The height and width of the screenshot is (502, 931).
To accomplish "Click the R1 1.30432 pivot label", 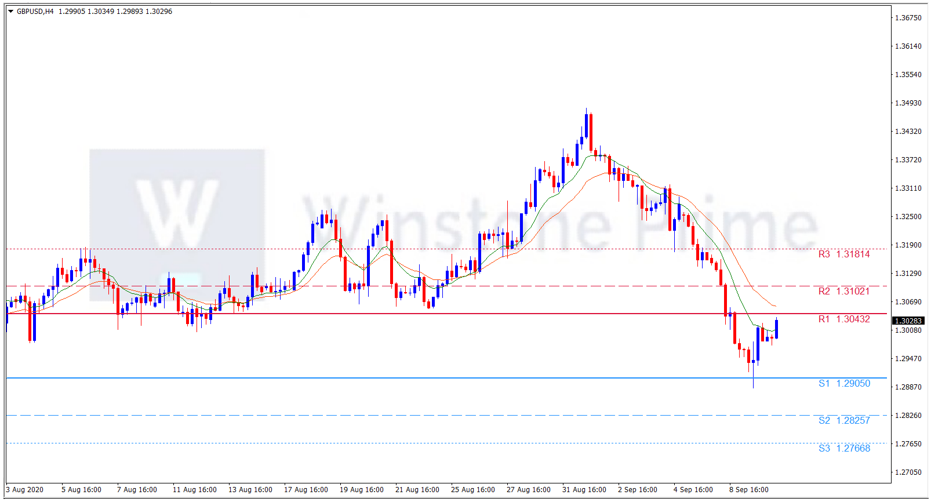I will tap(843, 319).
